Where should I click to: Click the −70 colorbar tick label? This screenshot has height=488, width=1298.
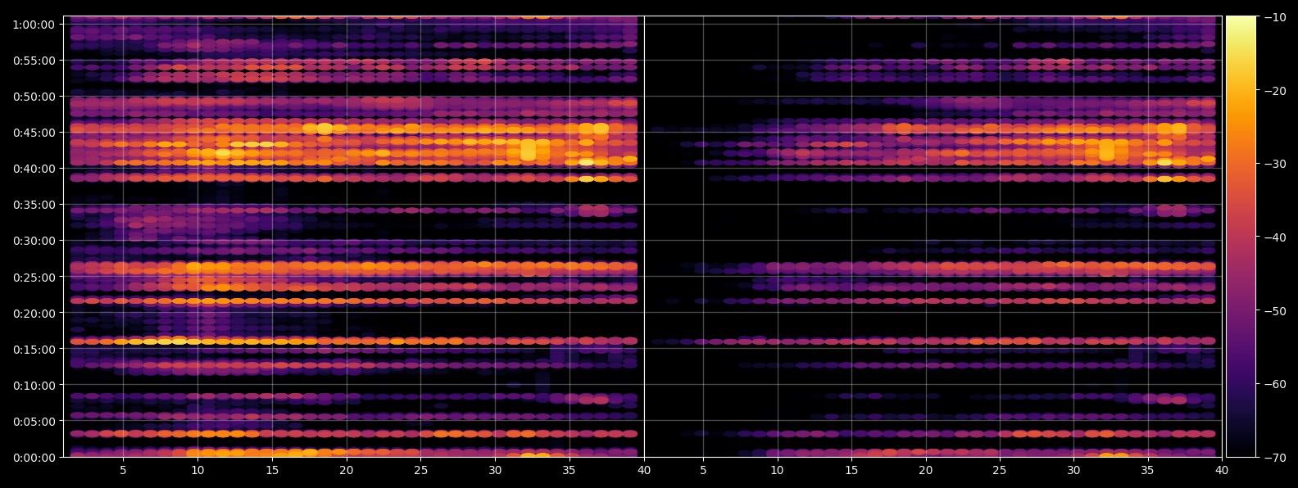click(1274, 458)
